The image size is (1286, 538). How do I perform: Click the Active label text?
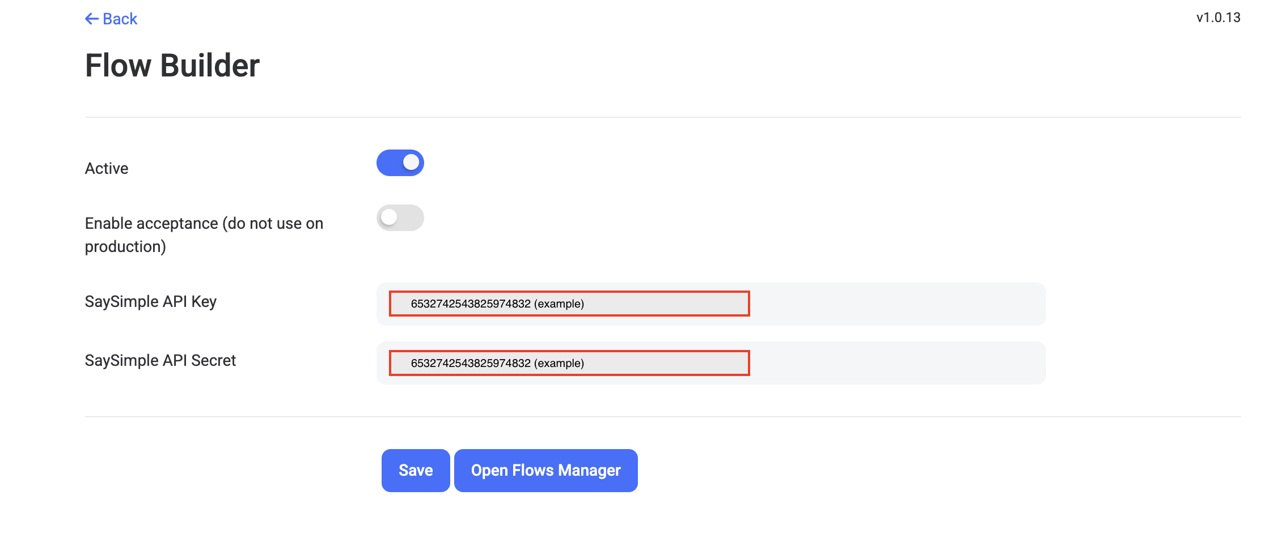106,168
